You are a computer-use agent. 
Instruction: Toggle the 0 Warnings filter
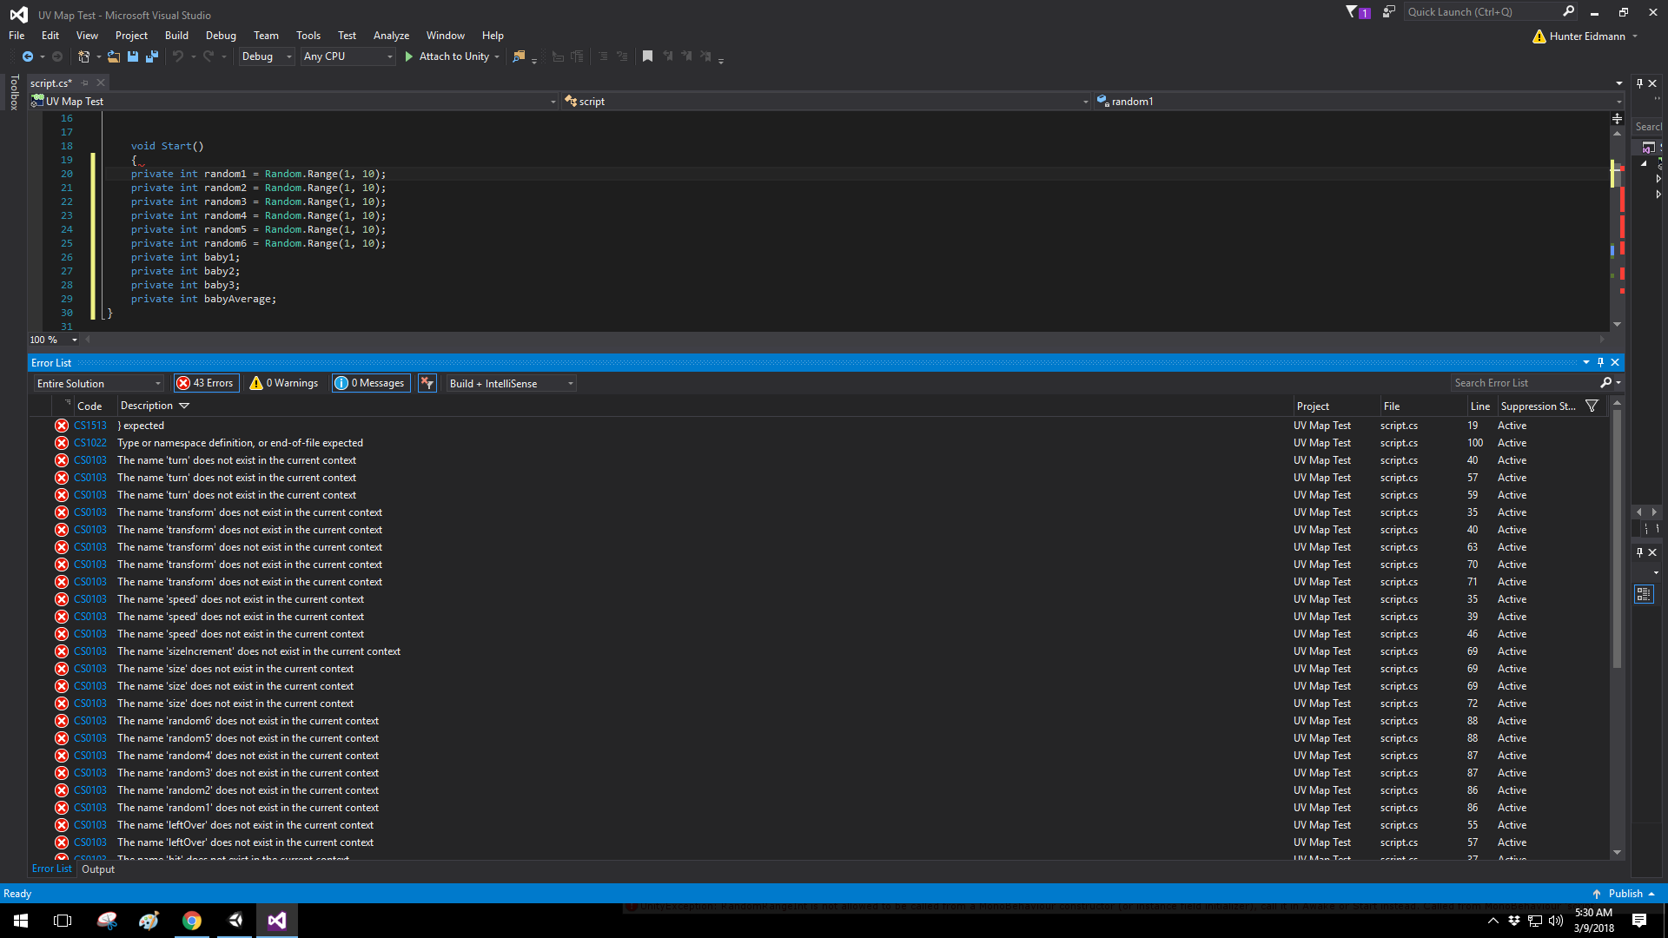tap(284, 383)
